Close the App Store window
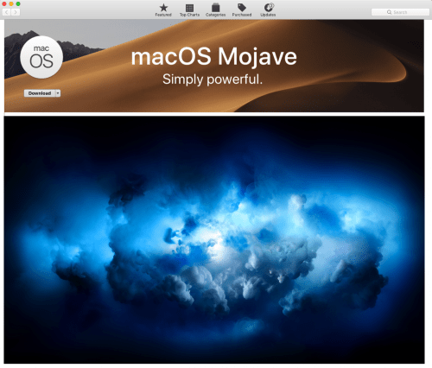Image resolution: width=432 pixels, height=368 pixels. coord(4,3)
